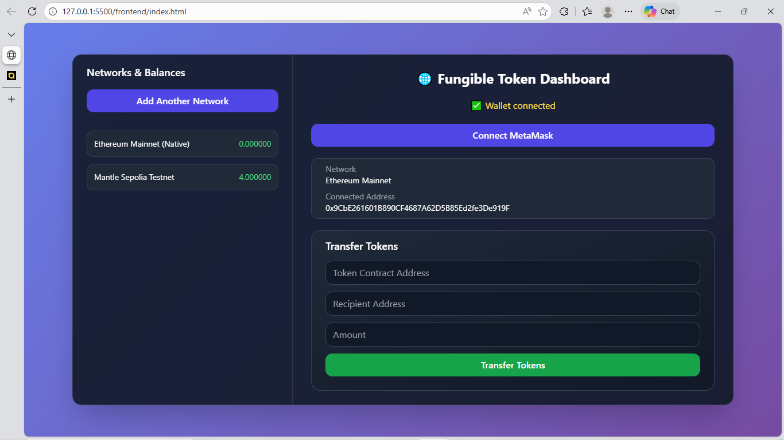Viewport: 784px width, 440px height.
Task: Click the Add Another Network button
Action: (183, 101)
